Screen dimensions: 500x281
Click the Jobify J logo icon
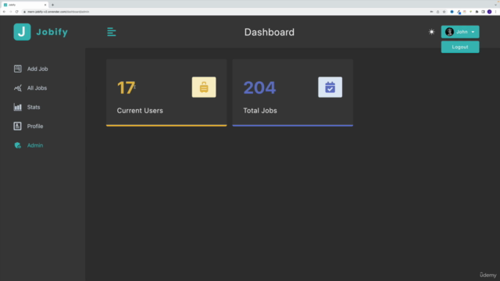(x=22, y=32)
